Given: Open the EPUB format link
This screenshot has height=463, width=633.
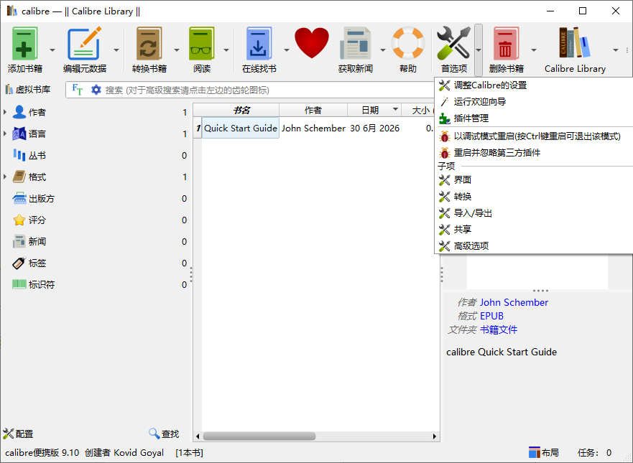Looking at the screenshot, I should 491,316.
